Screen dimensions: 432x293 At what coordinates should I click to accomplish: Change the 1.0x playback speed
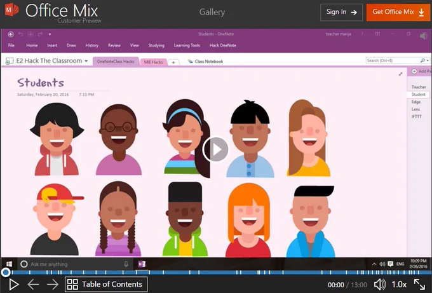[399, 285]
